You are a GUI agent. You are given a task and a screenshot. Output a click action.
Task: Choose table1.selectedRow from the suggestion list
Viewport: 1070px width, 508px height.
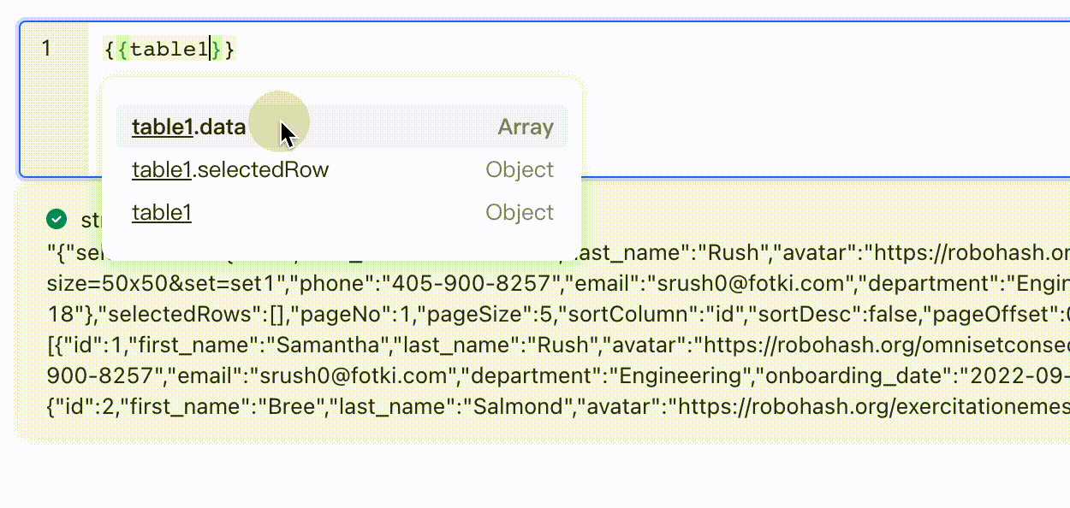pyautogui.click(x=230, y=170)
